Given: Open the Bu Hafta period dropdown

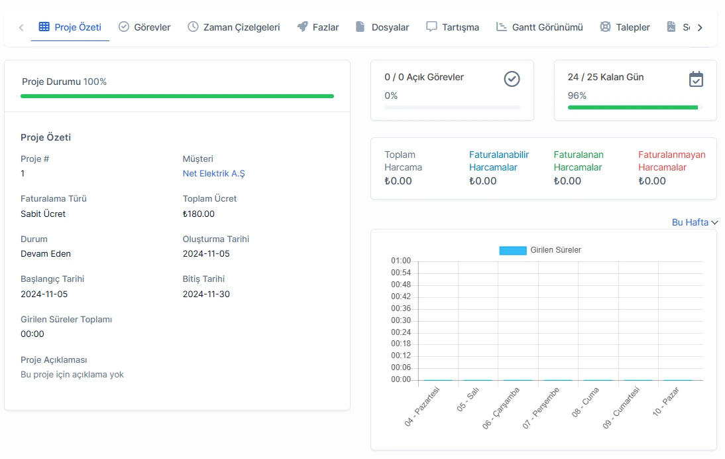Looking at the screenshot, I should (x=695, y=222).
